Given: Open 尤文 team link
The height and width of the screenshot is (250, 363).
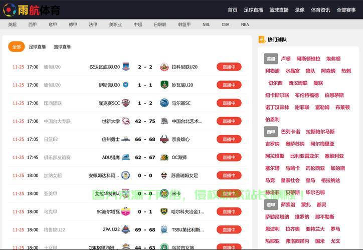Looking at the screenshot, I should click(x=335, y=241).
